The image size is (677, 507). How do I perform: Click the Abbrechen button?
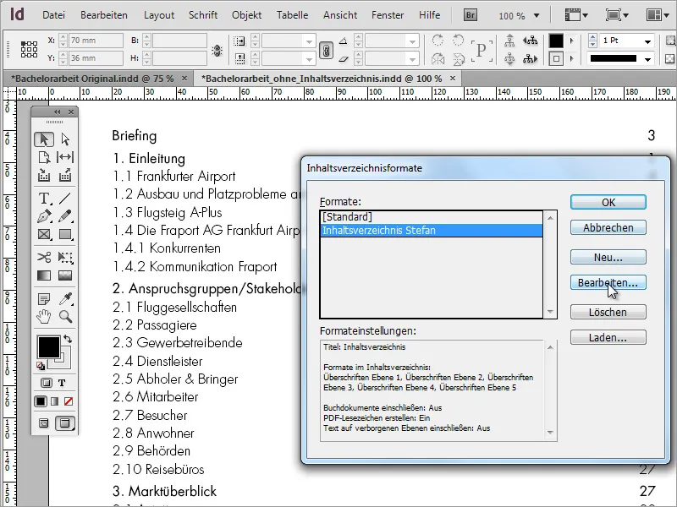tap(608, 227)
